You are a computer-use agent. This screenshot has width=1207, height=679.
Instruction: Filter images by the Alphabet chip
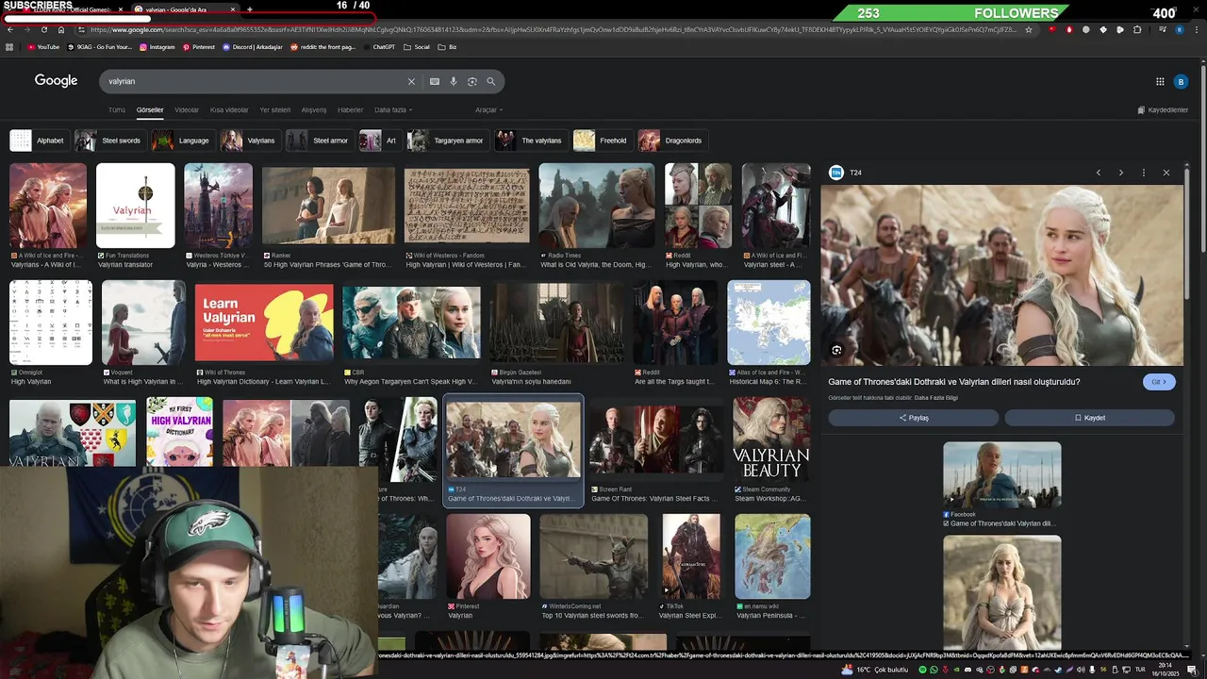[x=39, y=141]
